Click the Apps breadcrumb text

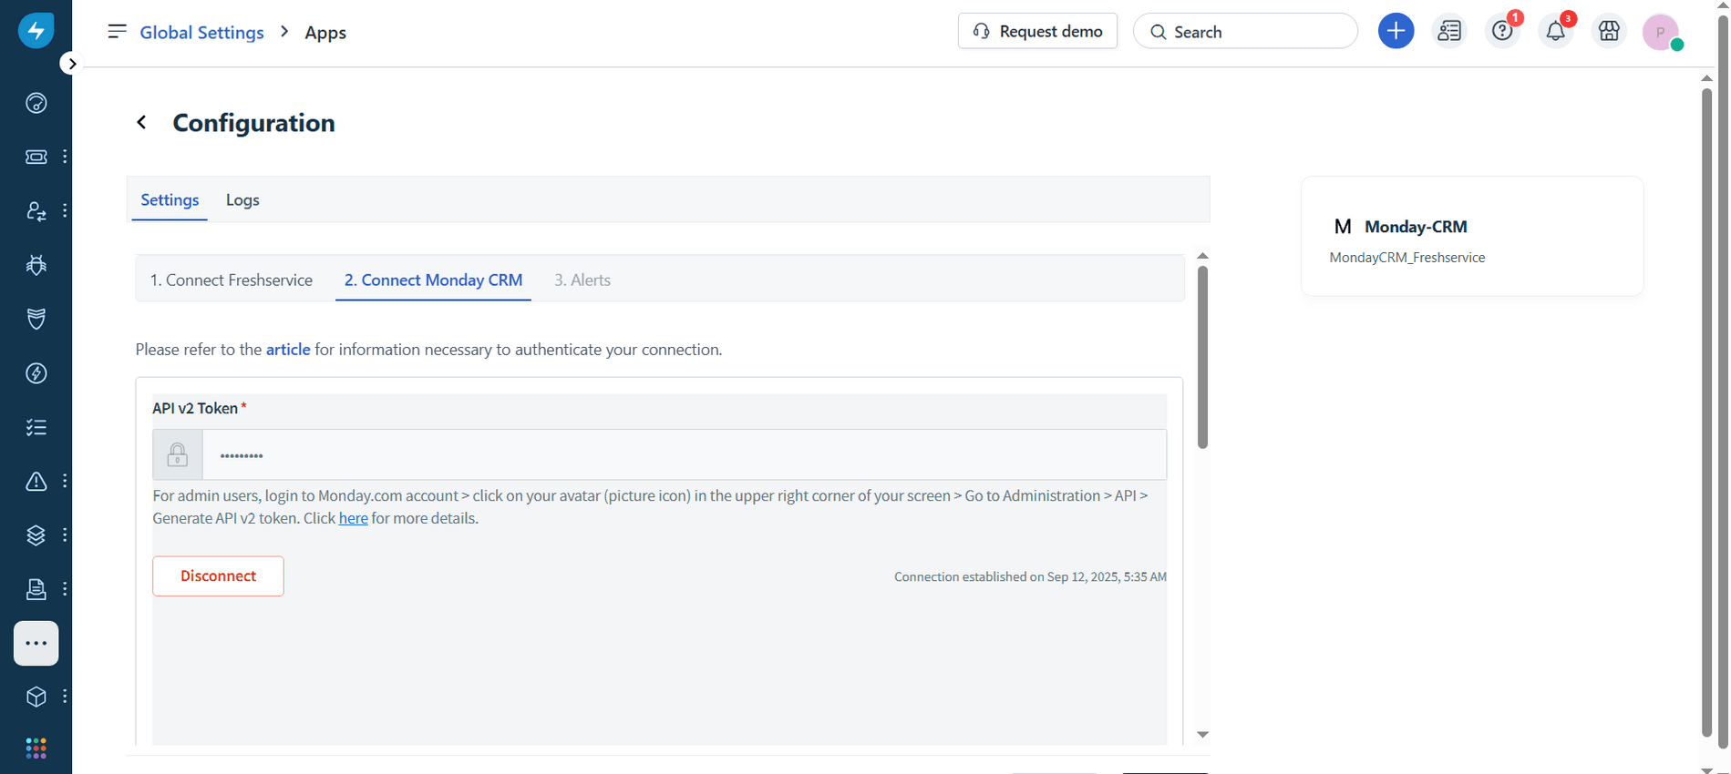tap(325, 33)
